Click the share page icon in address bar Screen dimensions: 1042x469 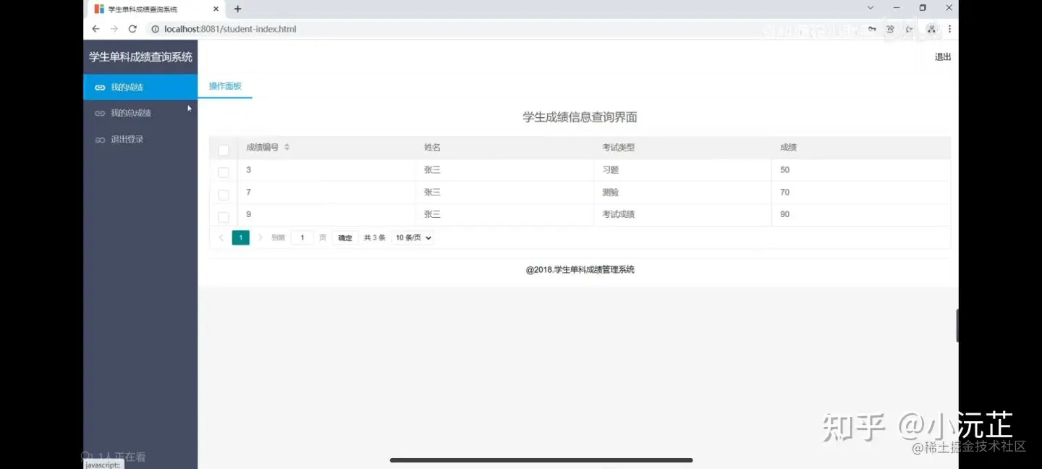[x=891, y=29]
